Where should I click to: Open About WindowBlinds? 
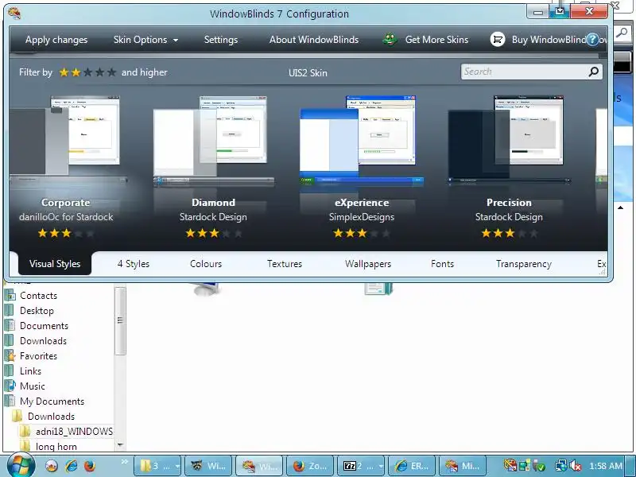(314, 40)
